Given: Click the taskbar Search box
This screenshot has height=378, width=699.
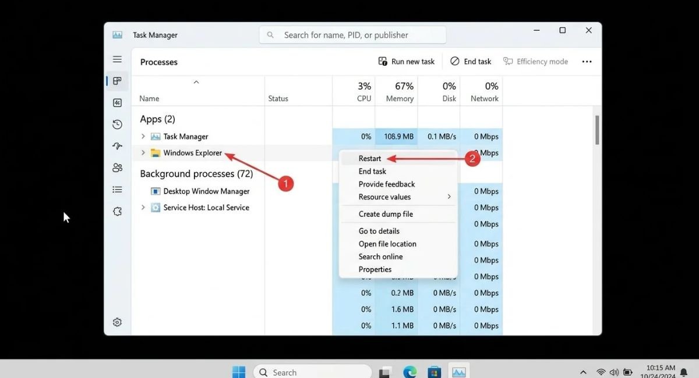Looking at the screenshot, I should [x=312, y=372].
